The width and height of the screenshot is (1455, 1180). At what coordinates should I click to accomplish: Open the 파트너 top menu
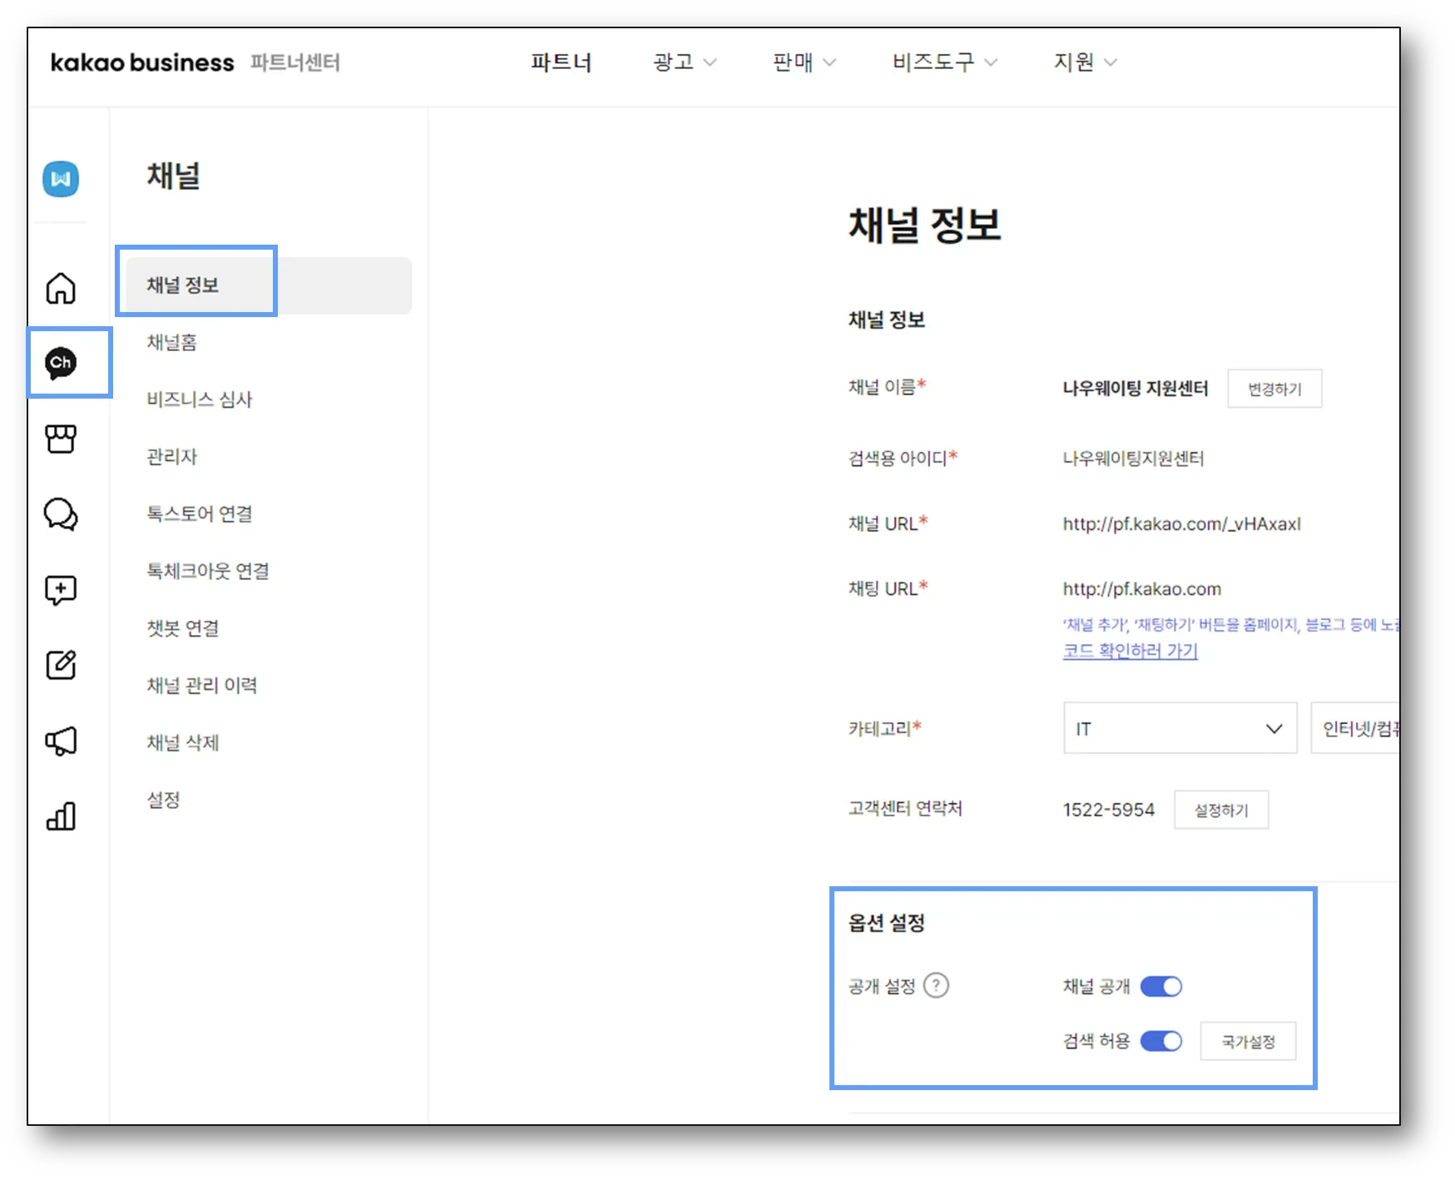point(562,62)
